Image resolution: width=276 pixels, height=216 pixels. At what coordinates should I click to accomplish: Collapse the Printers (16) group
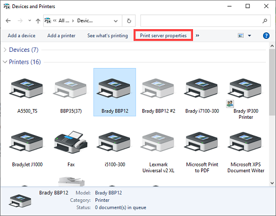(5, 62)
